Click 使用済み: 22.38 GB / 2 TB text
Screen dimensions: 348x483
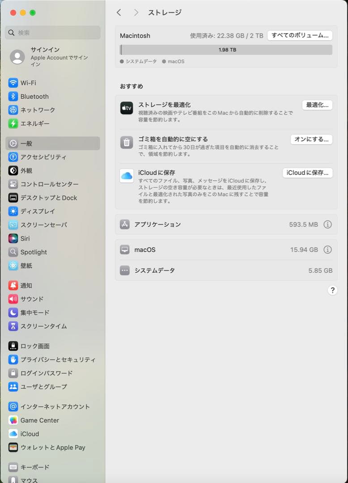point(227,36)
